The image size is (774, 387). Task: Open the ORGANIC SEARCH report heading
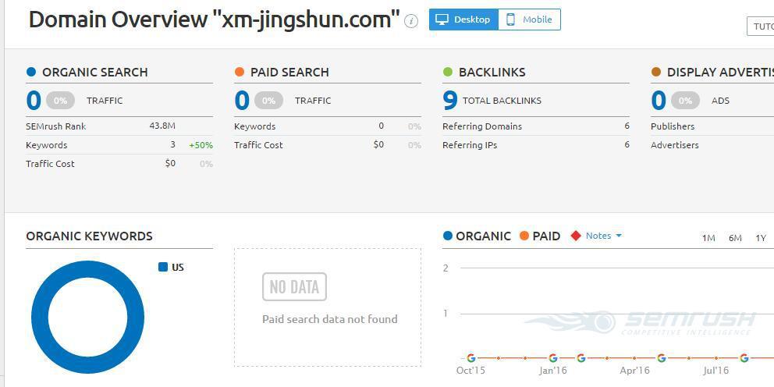tap(94, 72)
